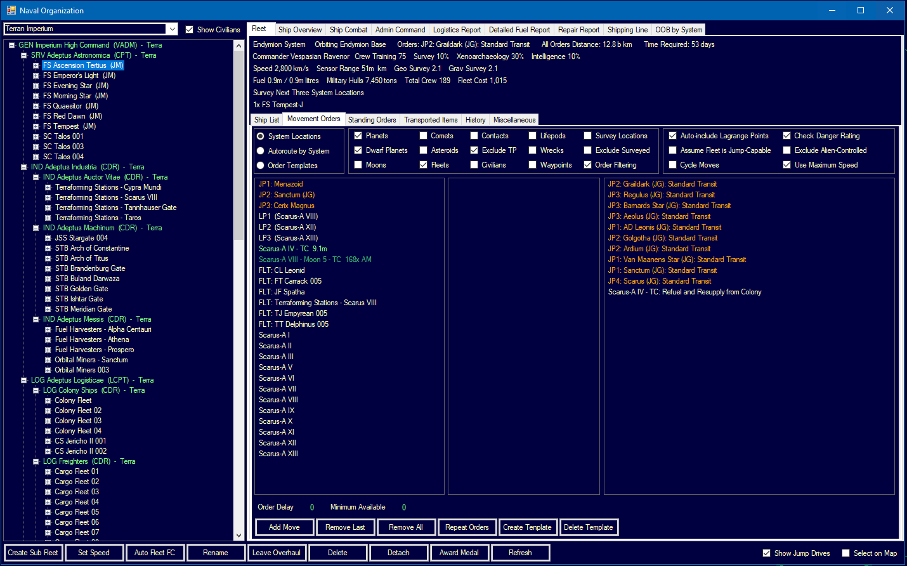Select the Orbital Miners 003 tree item

(x=82, y=370)
